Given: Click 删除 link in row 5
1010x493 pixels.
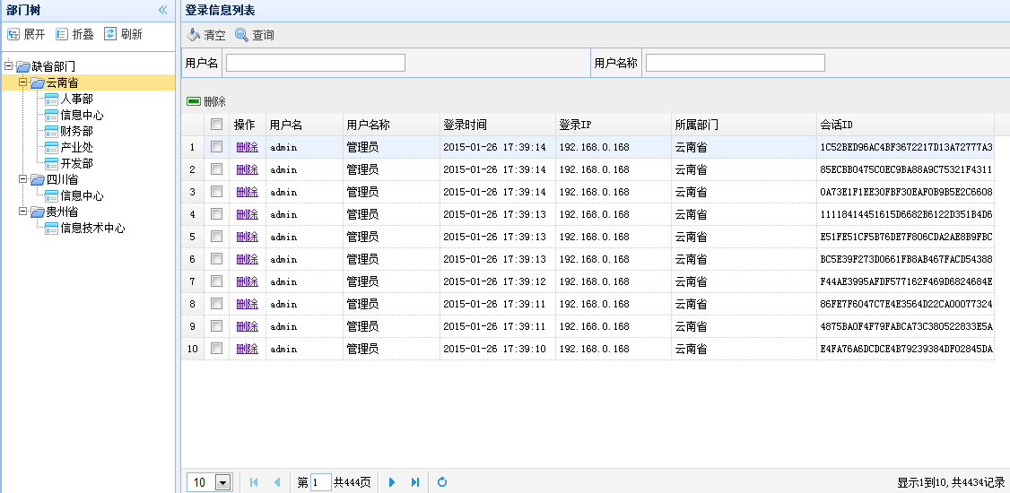Looking at the screenshot, I should [248, 237].
